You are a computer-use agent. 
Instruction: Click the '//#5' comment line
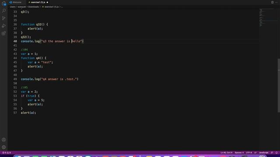[24, 88]
